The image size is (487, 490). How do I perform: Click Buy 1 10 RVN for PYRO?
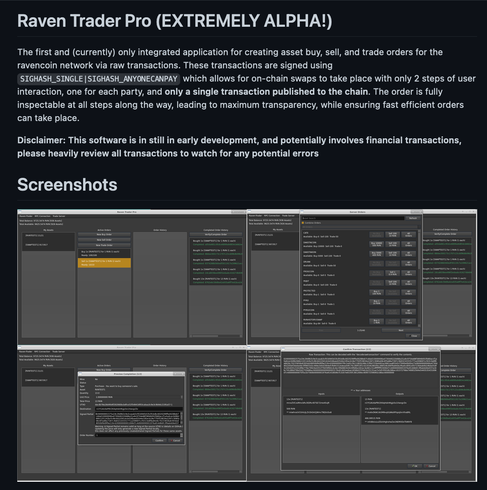tap(376, 303)
